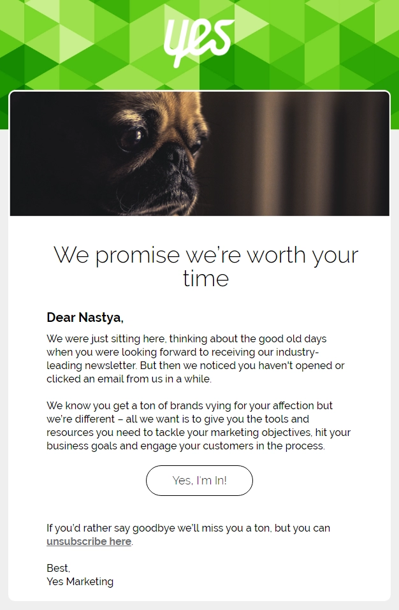Screen dimensions: 399x610
Task: Click the space between headline and greeting
Action: (199, 298)
